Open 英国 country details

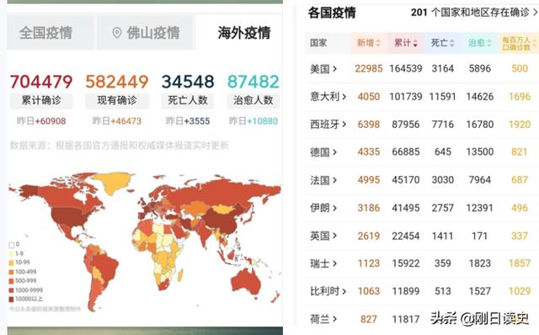pyautogui.click(x=323, y=236)
